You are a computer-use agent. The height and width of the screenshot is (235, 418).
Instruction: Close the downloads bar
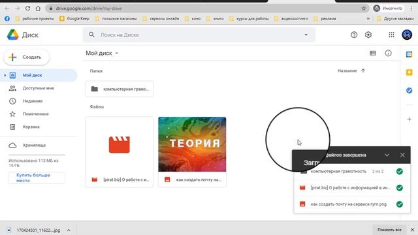pyautogui.click(x=412, y=230)
